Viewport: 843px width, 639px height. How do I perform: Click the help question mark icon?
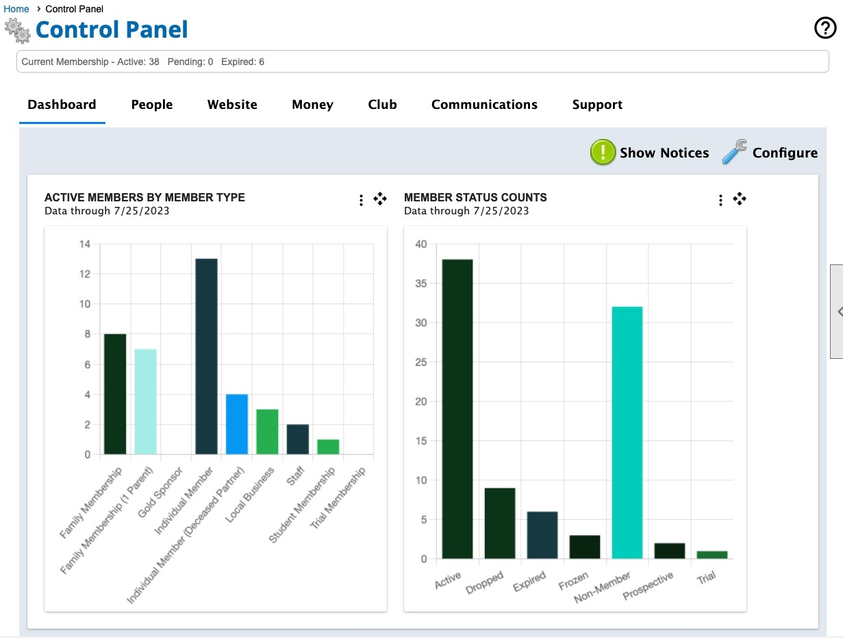click(x=825, y=28)
